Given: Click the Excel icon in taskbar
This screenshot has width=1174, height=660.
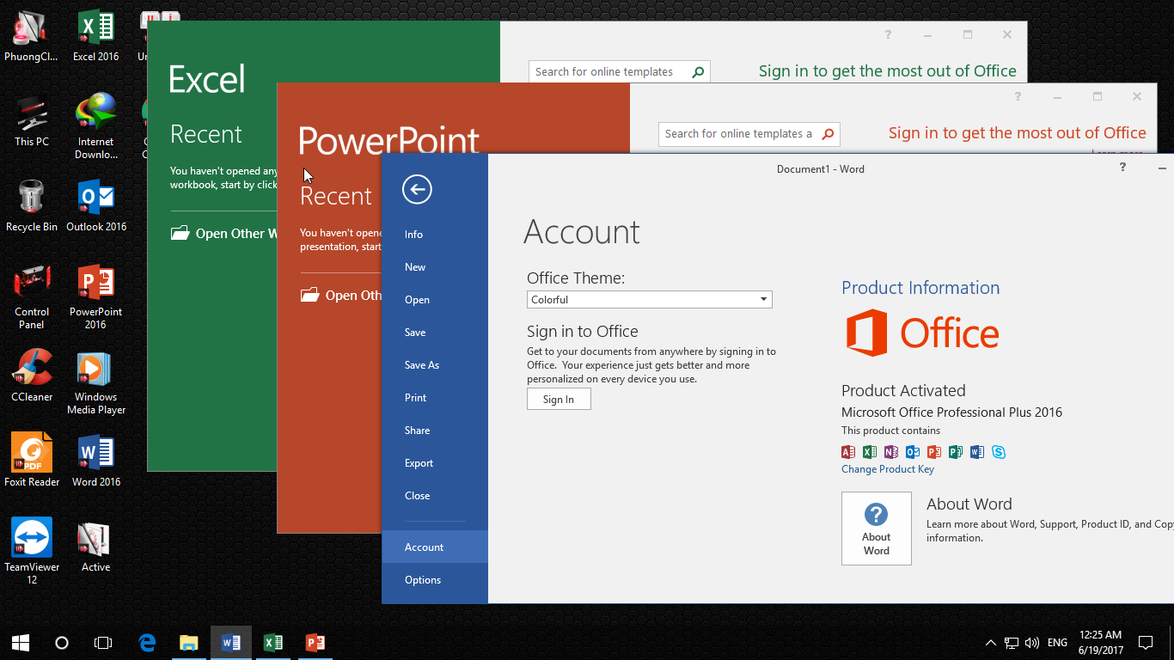Looking at the screenshot, I should [x=273, y=642].
